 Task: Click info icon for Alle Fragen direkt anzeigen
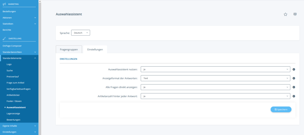(x=294, y=87)
